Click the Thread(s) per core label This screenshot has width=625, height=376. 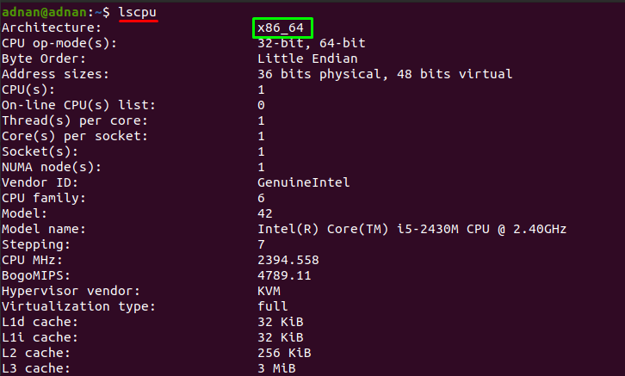click(75, 120)
